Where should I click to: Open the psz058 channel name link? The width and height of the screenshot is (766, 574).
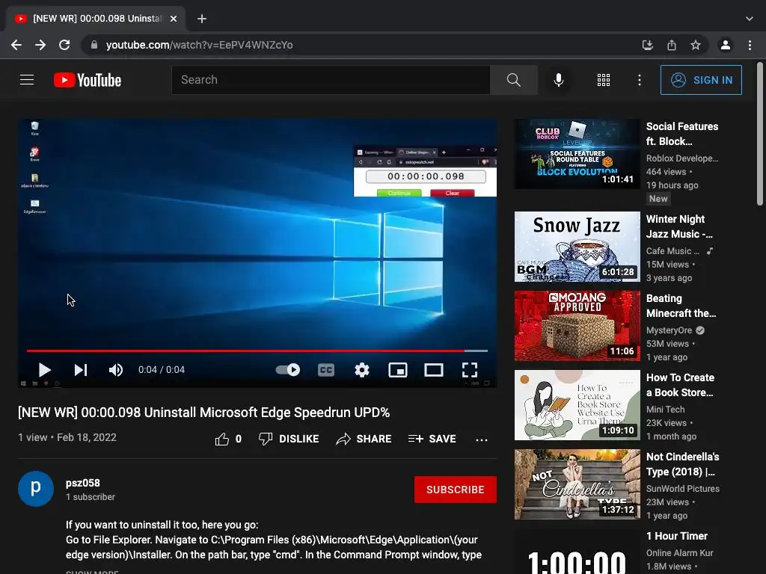click(x=82, y=483)
